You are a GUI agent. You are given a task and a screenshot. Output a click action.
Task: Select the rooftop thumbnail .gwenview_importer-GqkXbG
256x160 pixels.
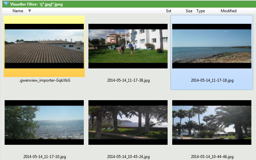[x=44, y=46]
